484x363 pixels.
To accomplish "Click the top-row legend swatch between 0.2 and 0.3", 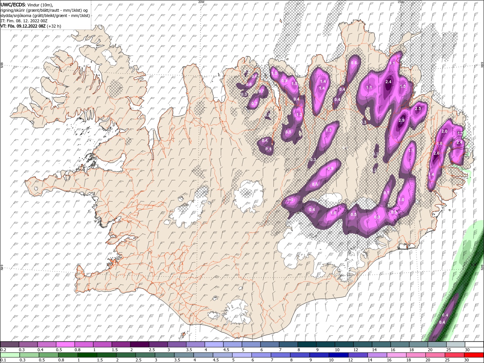I will 9,344.
